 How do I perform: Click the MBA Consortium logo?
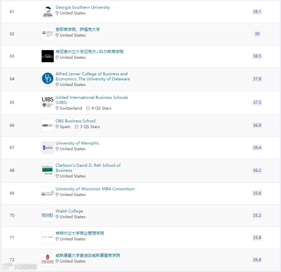point(48,193)
